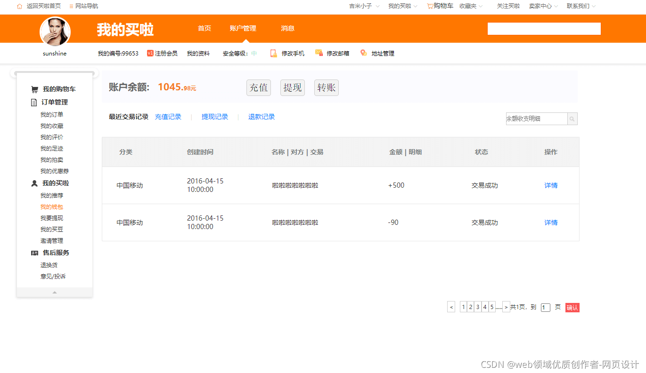Click the 修改手机 phone icon
The width and height of the screenshot is (646, 373).
(273, 53)
